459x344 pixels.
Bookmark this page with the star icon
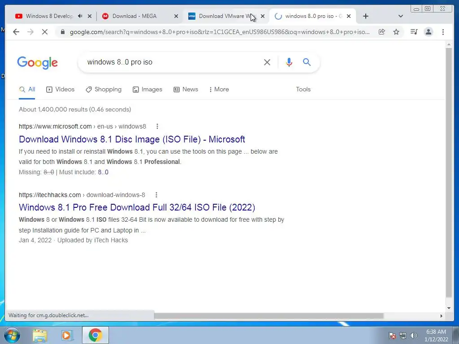396,32
